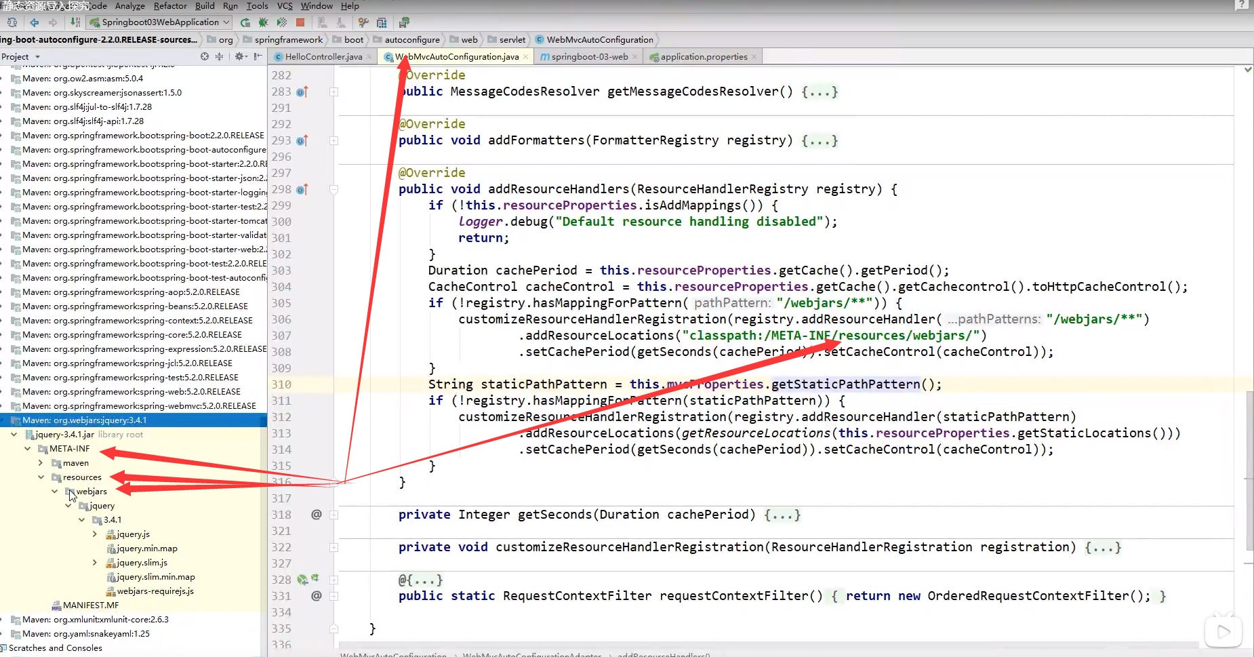Image resolution: width=1254 pixels, height=657 pixels.
Task: Fold addResourceHandlers method at line 298
Action: 333,189
